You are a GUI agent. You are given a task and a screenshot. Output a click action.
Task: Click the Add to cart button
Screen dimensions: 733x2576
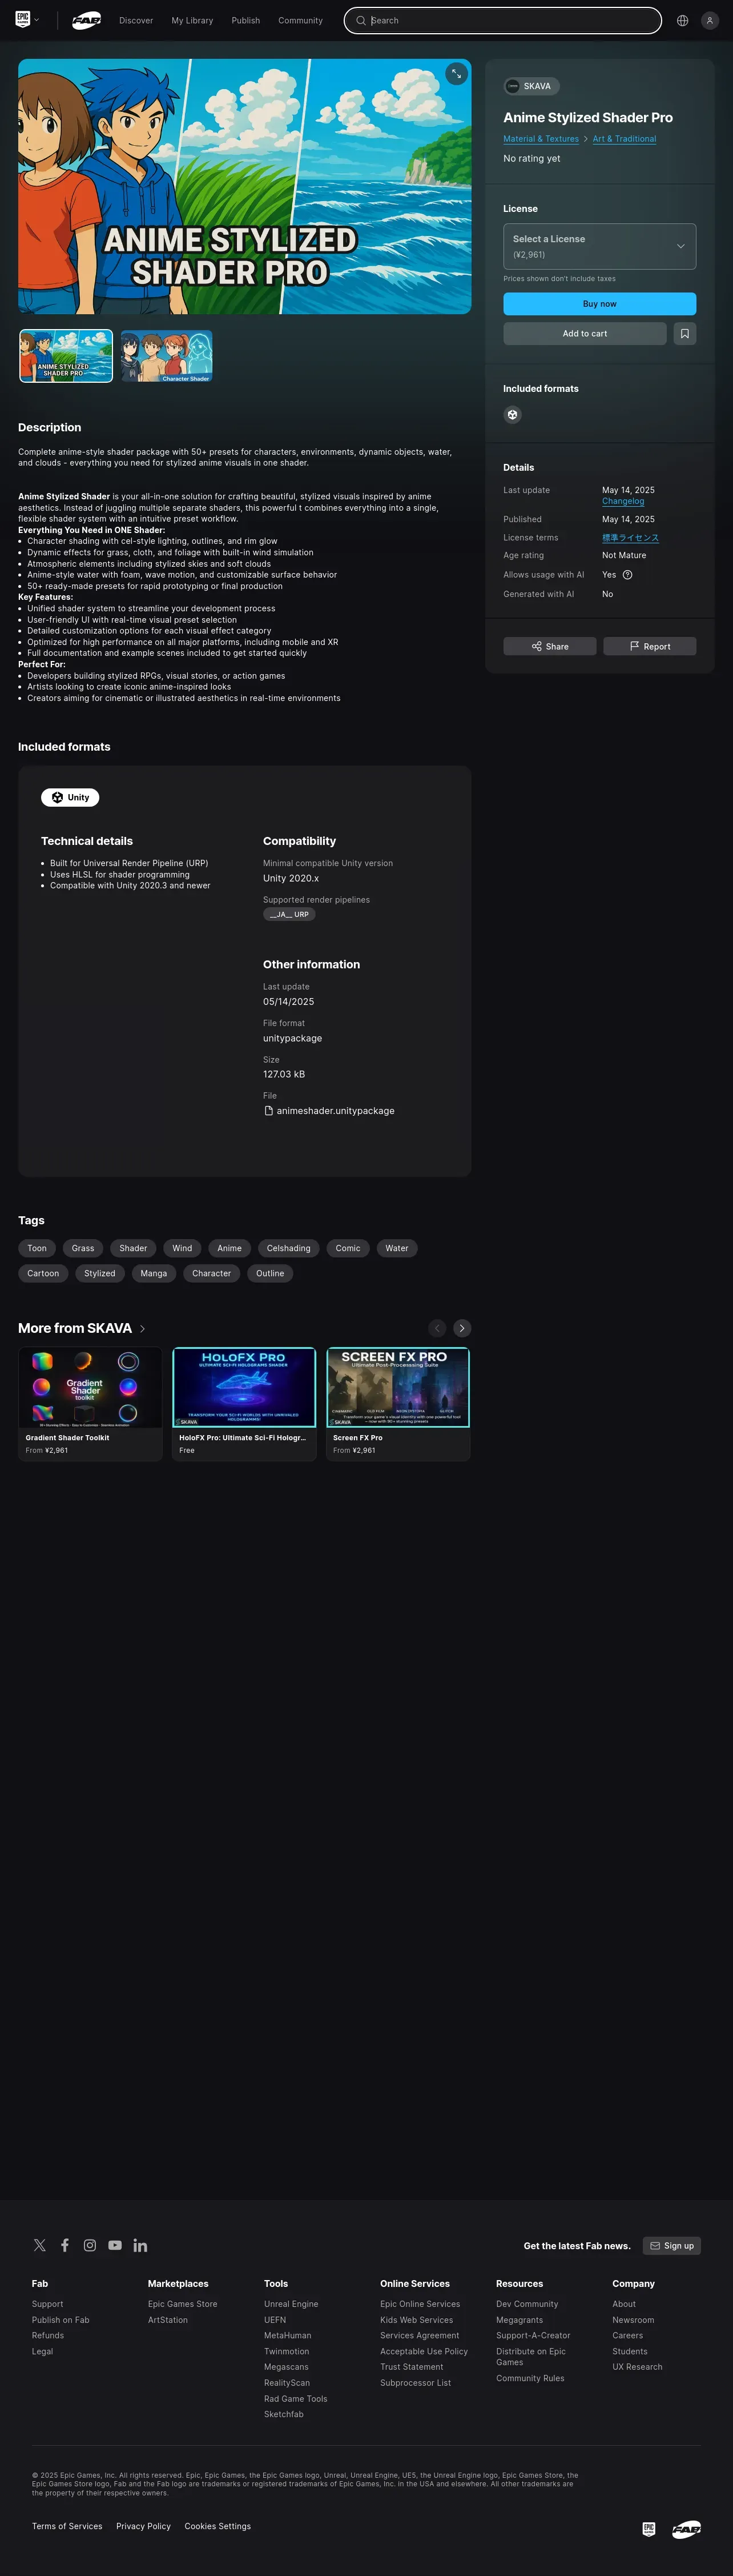pos(584,333)
